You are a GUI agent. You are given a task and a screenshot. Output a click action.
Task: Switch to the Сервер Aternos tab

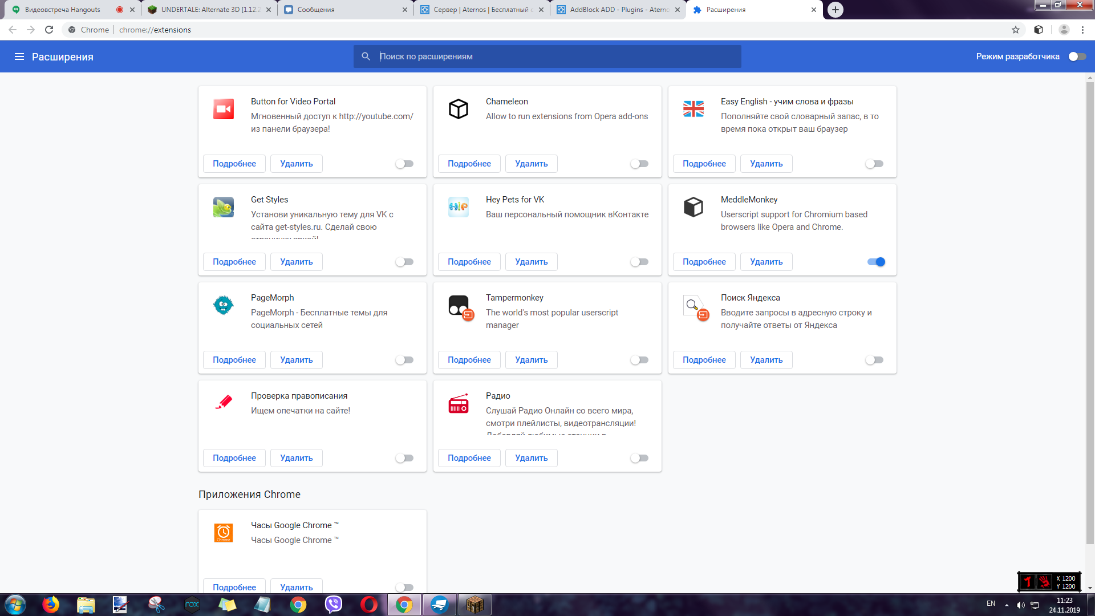(482, 10)
